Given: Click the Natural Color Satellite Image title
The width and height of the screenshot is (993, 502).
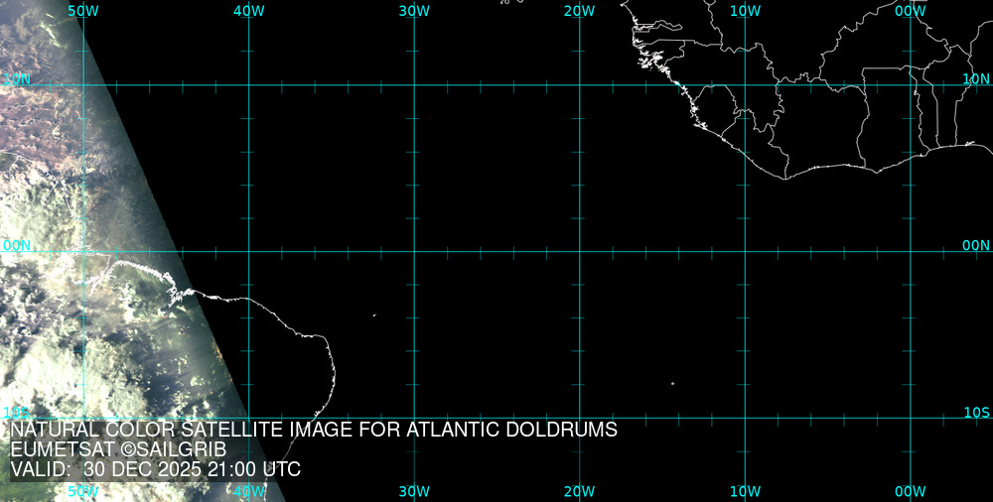Looking at the screenshot, I should 314,430.
